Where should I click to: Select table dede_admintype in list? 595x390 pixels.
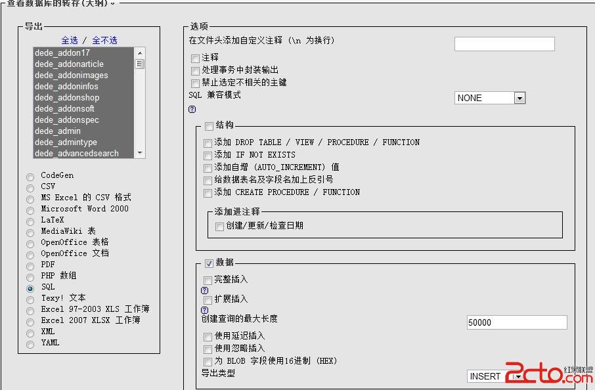click(83, 142)
